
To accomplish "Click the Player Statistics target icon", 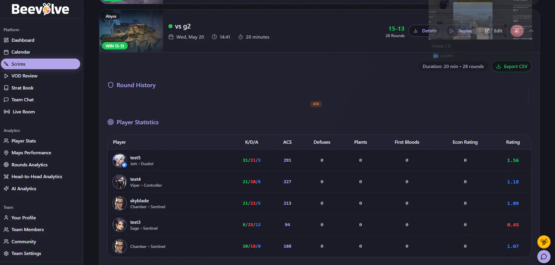I will point(111,122).
